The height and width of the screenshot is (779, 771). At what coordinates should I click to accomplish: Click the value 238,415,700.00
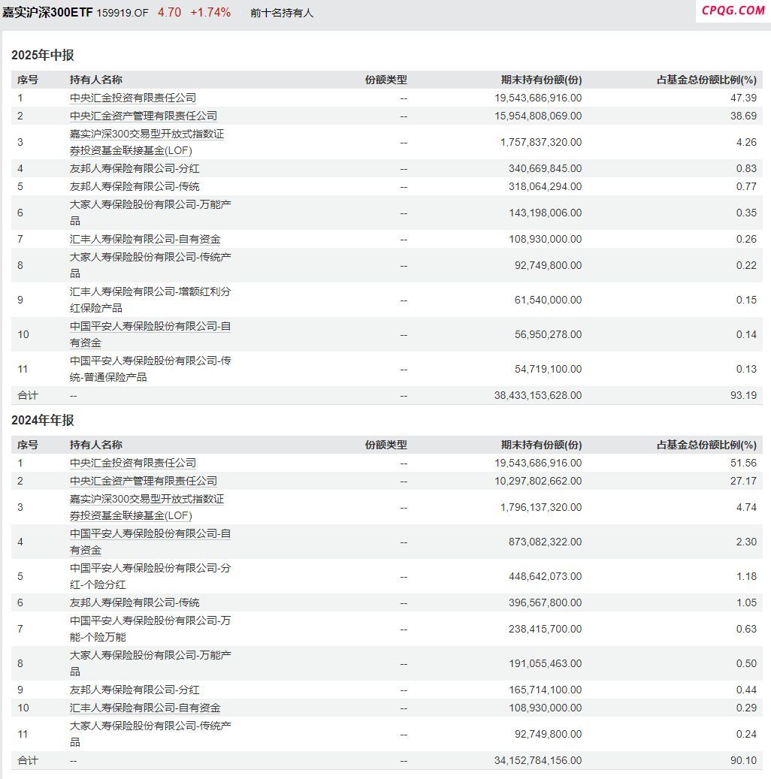coord(546,629)
